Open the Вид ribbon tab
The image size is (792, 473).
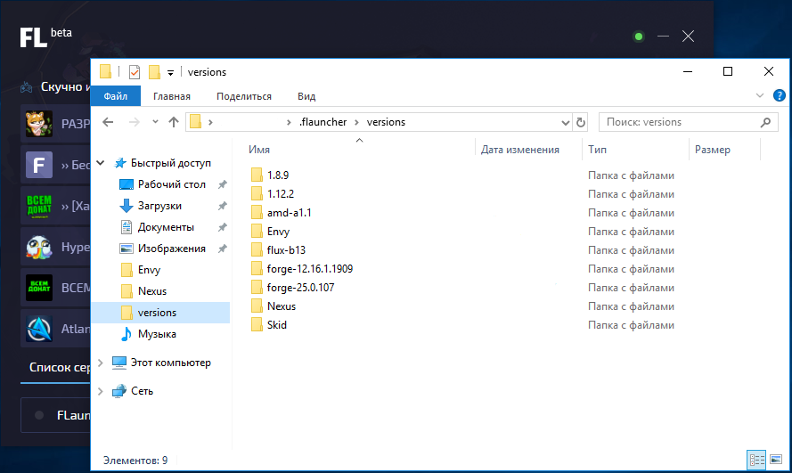tap(306, 96)
